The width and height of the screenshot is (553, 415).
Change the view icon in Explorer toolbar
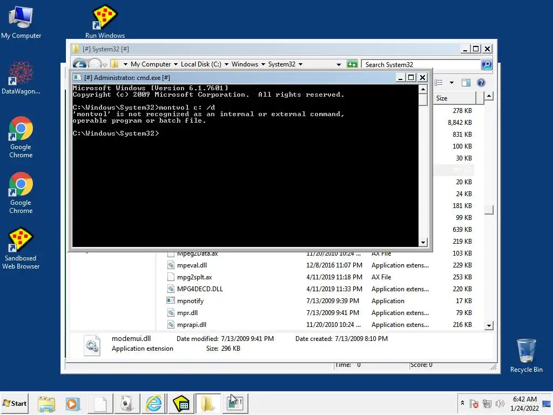[439, 83]
